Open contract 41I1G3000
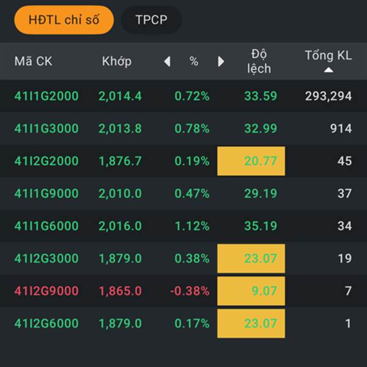 point(46,128)
